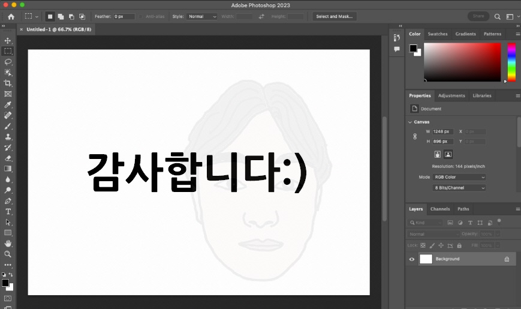This screenshot has height=309, width=521.
Task: Select the Brush tool
Action: (x=8, y=126)
